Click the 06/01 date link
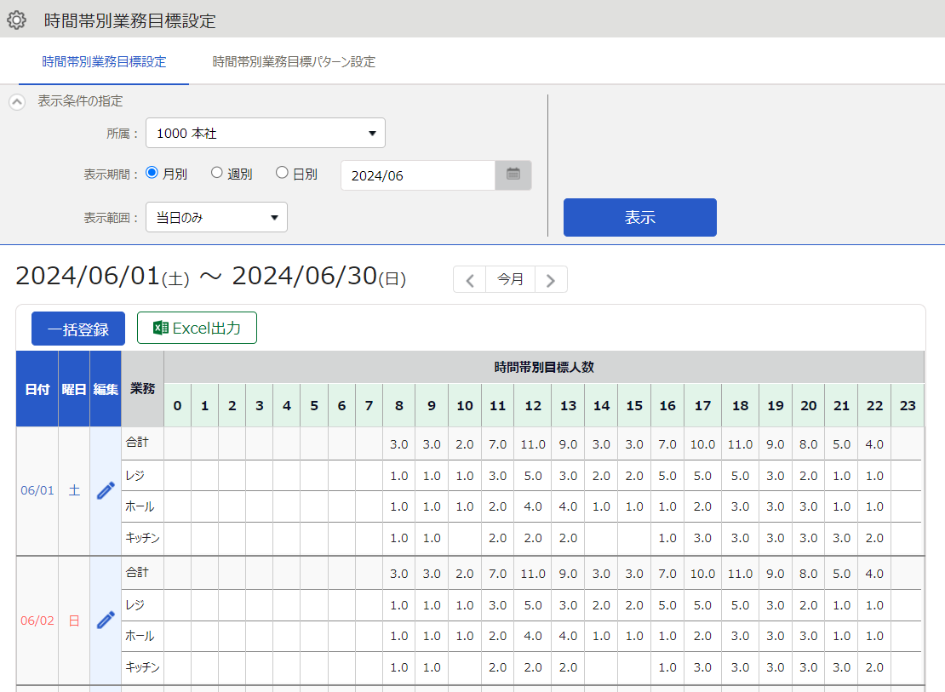 (37, 490)
